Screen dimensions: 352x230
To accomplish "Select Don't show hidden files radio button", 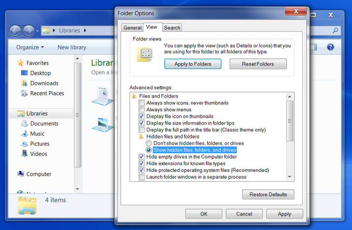I will pyautogui.click(x=149, y=143).
